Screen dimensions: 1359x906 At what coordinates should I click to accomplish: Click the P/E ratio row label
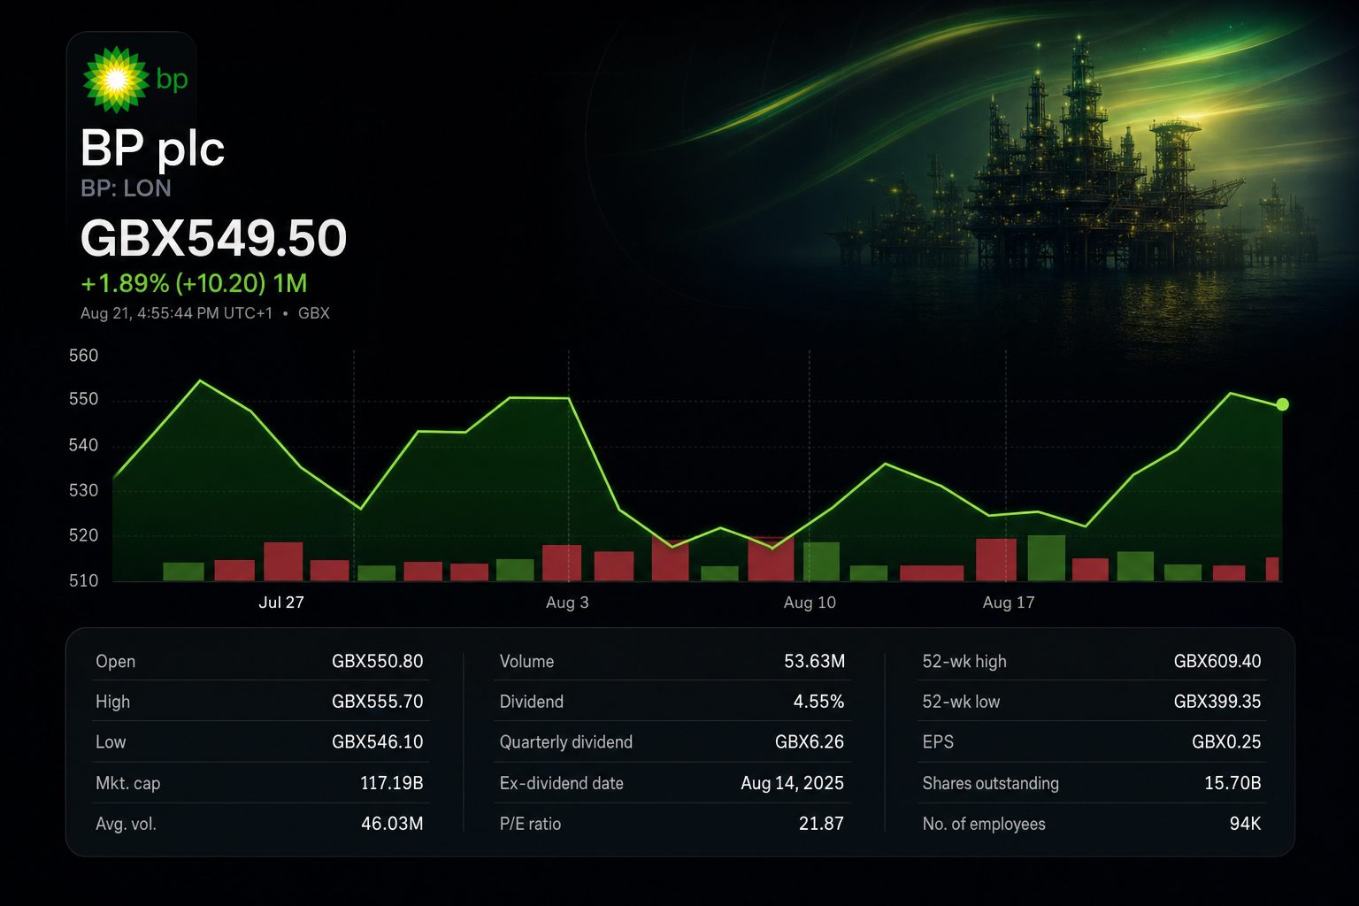tap(530, 824)
